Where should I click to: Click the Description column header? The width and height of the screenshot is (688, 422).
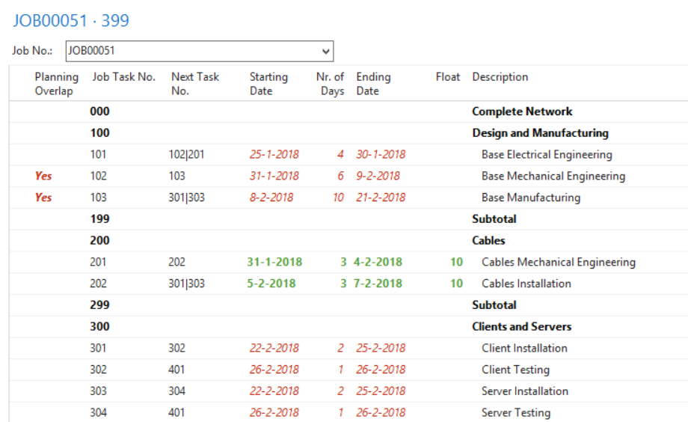click(500, 77)
